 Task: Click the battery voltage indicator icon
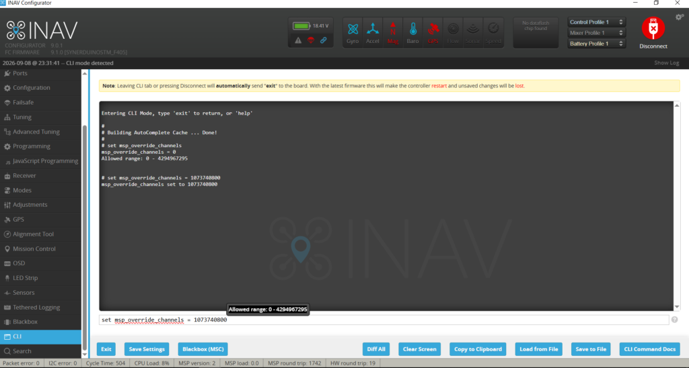(x=301, y=26)
